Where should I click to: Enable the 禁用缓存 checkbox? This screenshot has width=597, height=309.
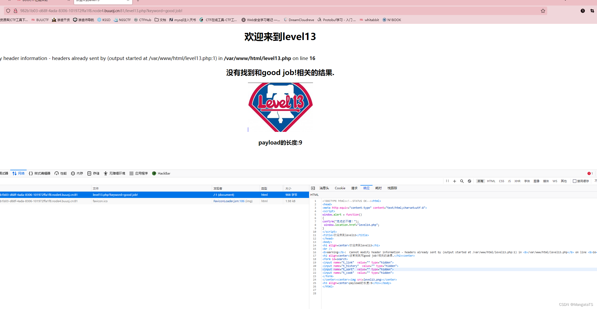pyautogui.click(x=575, y=181)
